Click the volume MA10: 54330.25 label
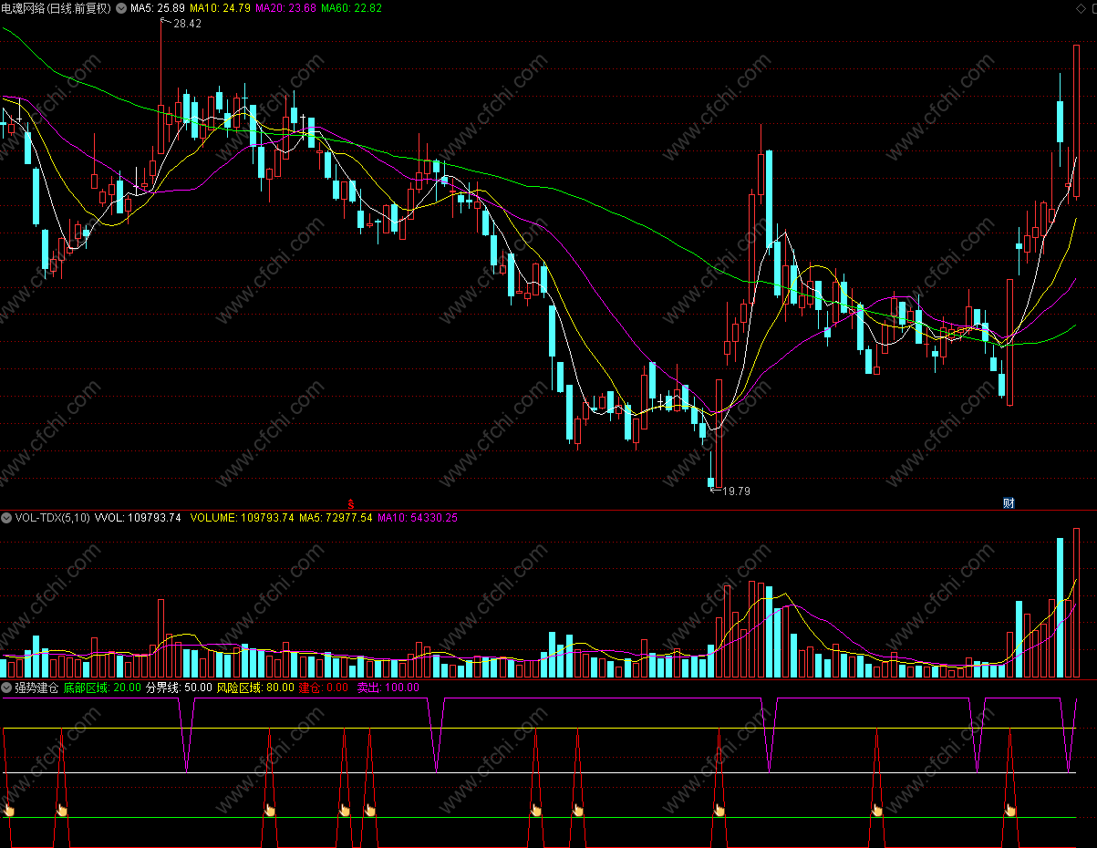This screenshot has width=1097, height=848. [418, 517]
